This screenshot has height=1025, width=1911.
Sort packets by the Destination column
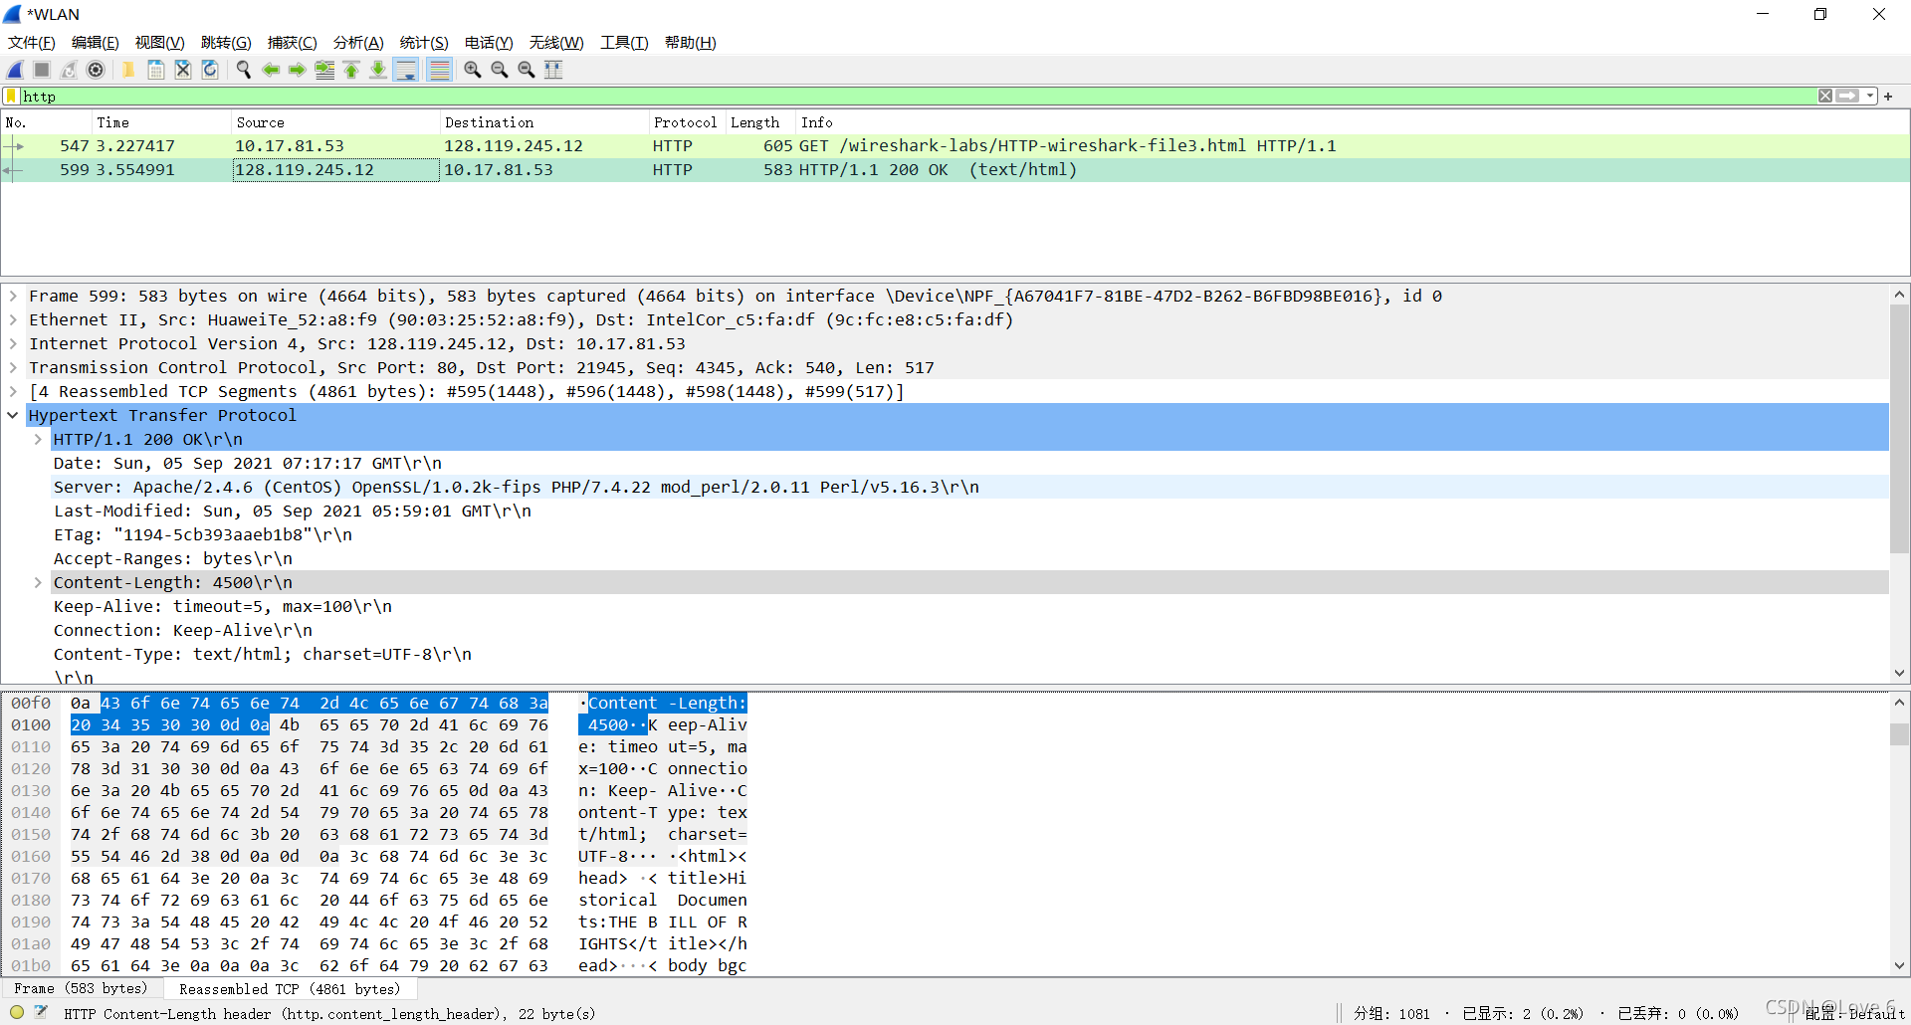click(544, 122)
